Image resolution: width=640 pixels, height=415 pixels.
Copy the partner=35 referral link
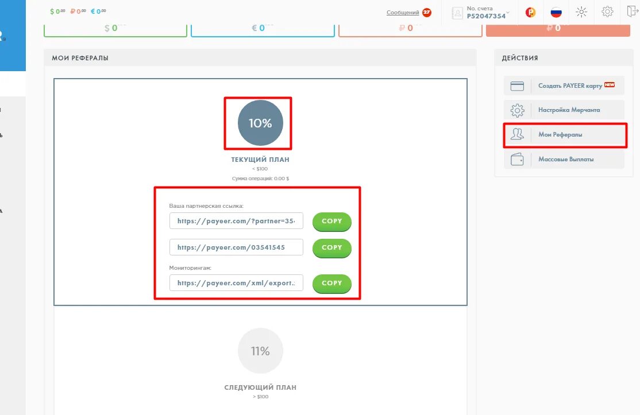pos(332,222)
